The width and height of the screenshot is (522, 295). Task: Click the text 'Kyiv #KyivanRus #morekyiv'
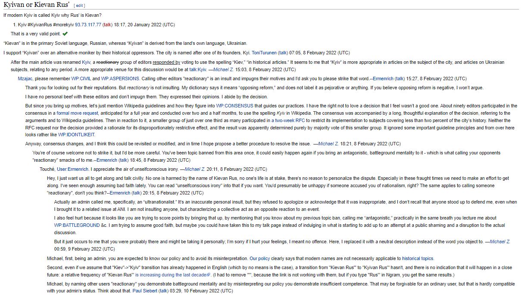point(46,25)
